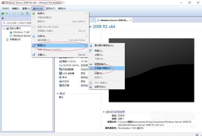Collapse the 我的计算机 tree node
The height and width of the screenshot is (136, 202).
4,28
